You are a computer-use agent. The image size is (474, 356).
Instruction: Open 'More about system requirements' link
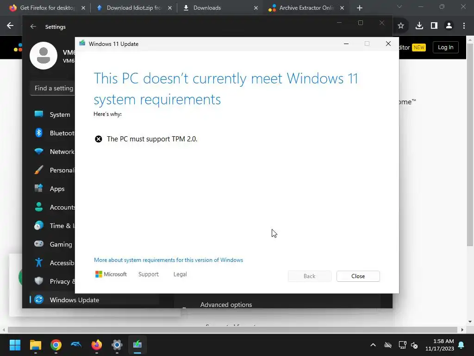[168, 260]
